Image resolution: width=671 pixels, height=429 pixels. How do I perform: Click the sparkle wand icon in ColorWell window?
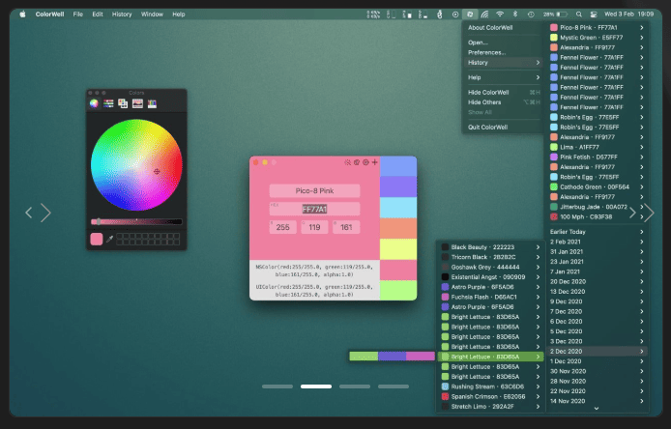[x=347, y=162]
